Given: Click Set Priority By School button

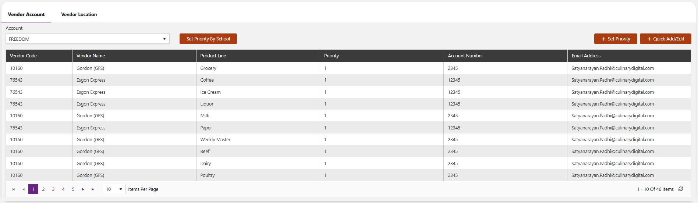Looking at the screenshot, I should pos(208,39).
